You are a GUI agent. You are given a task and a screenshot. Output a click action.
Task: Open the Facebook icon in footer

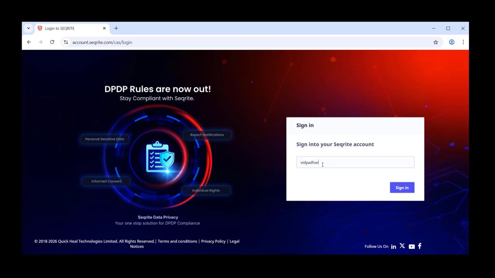tap(420, 246)
